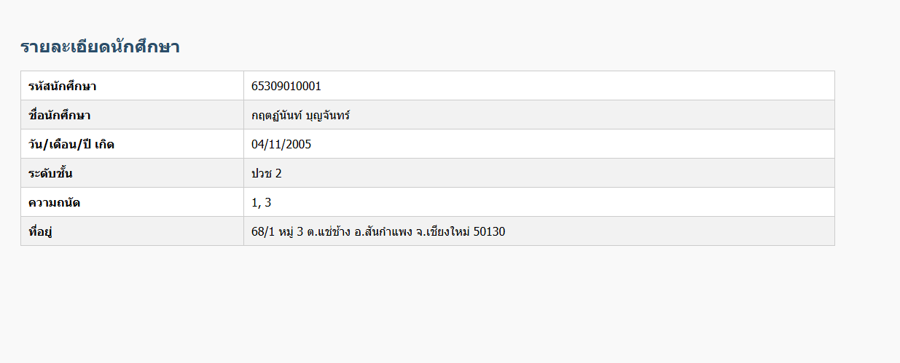Viewport: 900px width, 363px height.
Task: Select the birth date 04/11/2005
Action: tap(281, 144)
